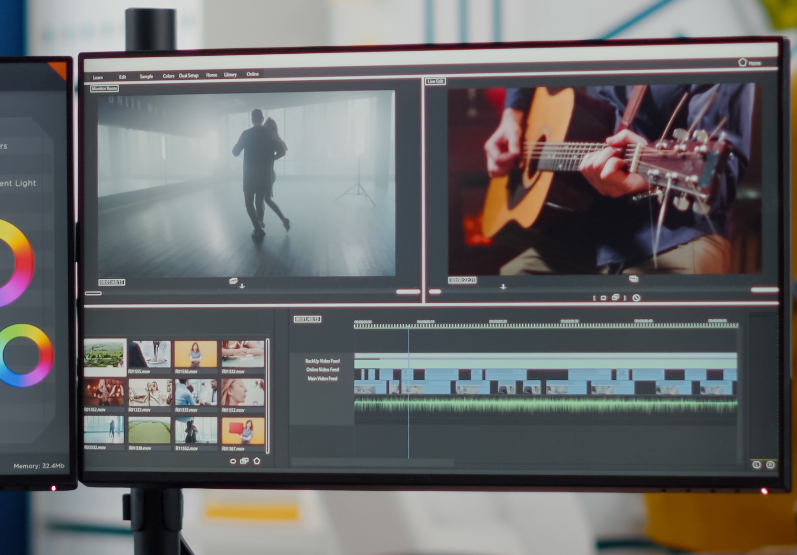Open the Library menu
The width and height of the screenshot is (797, 555).
click(x=230, y=75)
